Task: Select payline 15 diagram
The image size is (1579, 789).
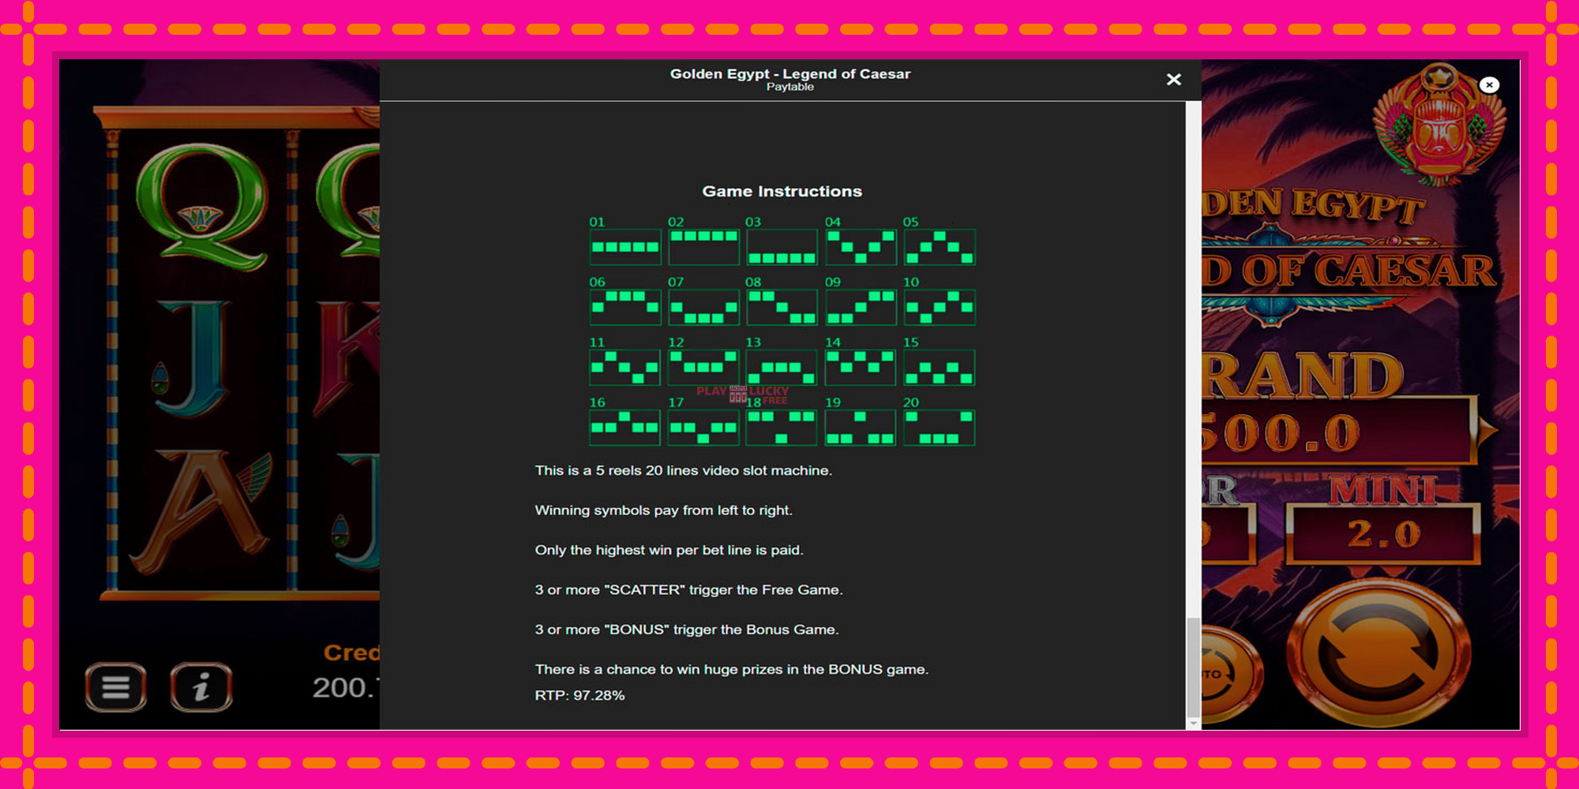Action: (x=940, y=368)
